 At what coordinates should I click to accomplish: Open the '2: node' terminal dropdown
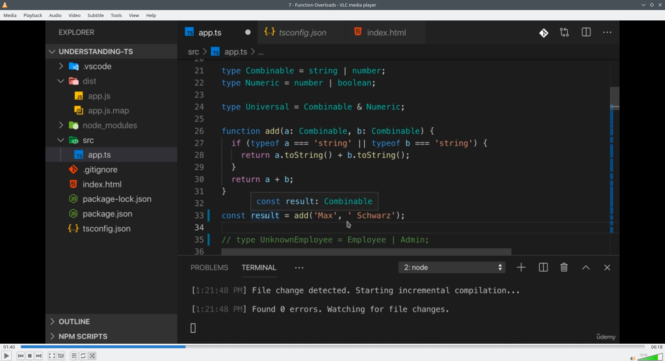click(452, 267)
